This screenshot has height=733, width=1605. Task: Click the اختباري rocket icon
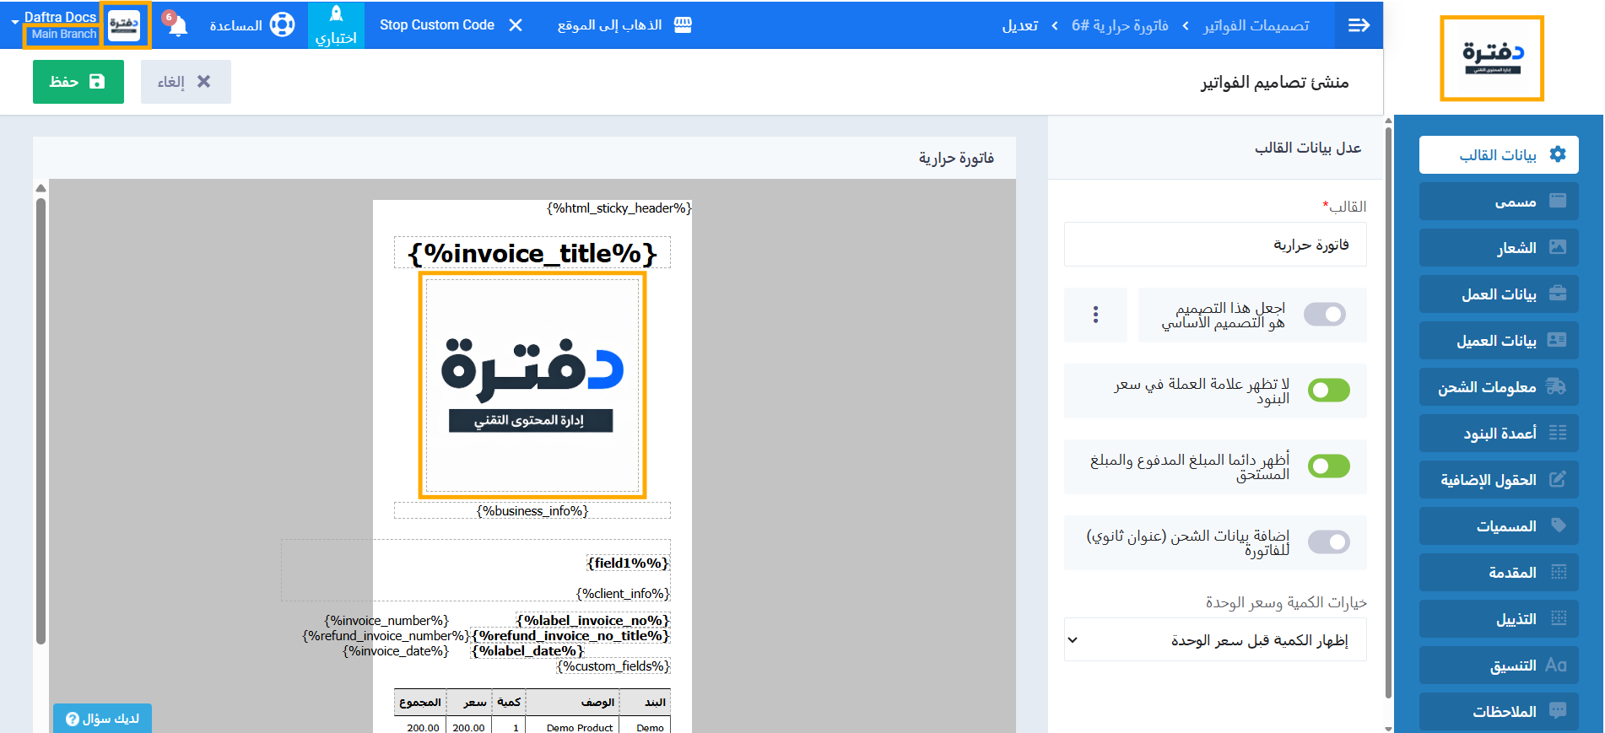pyautogui.click(x=336, y=14)
